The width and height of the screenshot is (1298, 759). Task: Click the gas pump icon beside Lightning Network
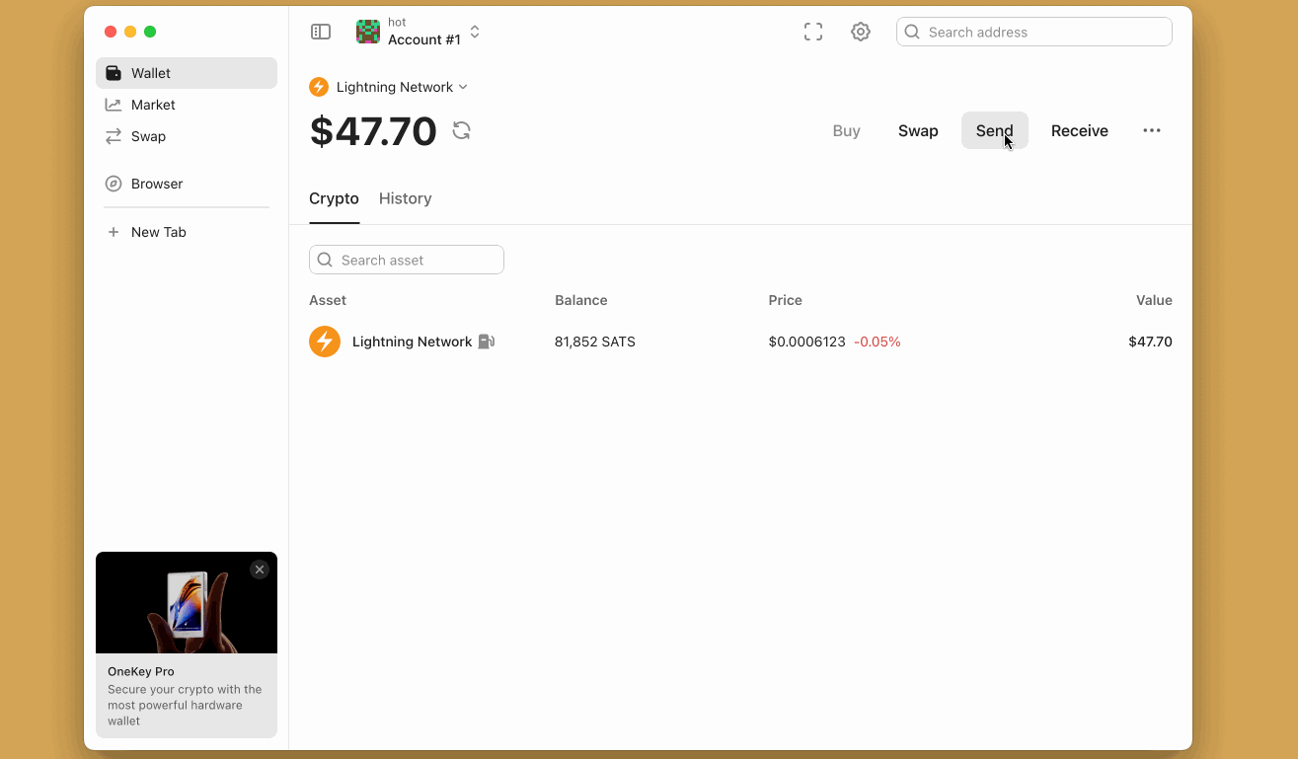coord(487,342)
